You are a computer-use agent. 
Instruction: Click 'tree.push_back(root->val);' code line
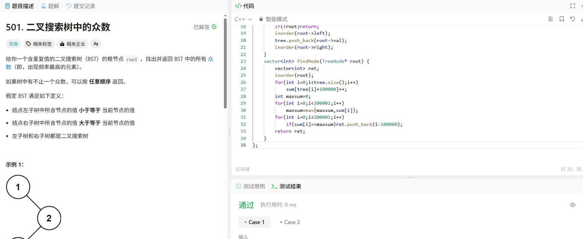pyautogui.click(x=311, y=40)
